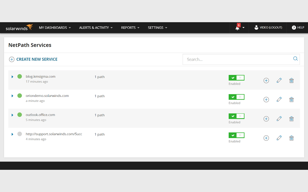Open the Alerts & Activity menu

pyautogui.click(x=96, y=28)
